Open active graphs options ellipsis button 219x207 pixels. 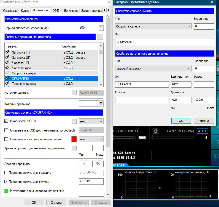100,37
